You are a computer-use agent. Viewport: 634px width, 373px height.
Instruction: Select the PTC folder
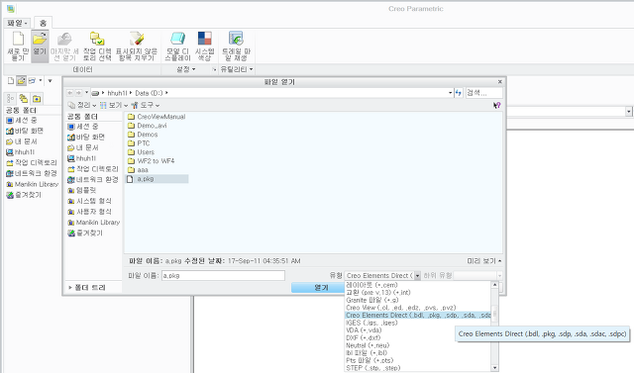tap(139, 143)
